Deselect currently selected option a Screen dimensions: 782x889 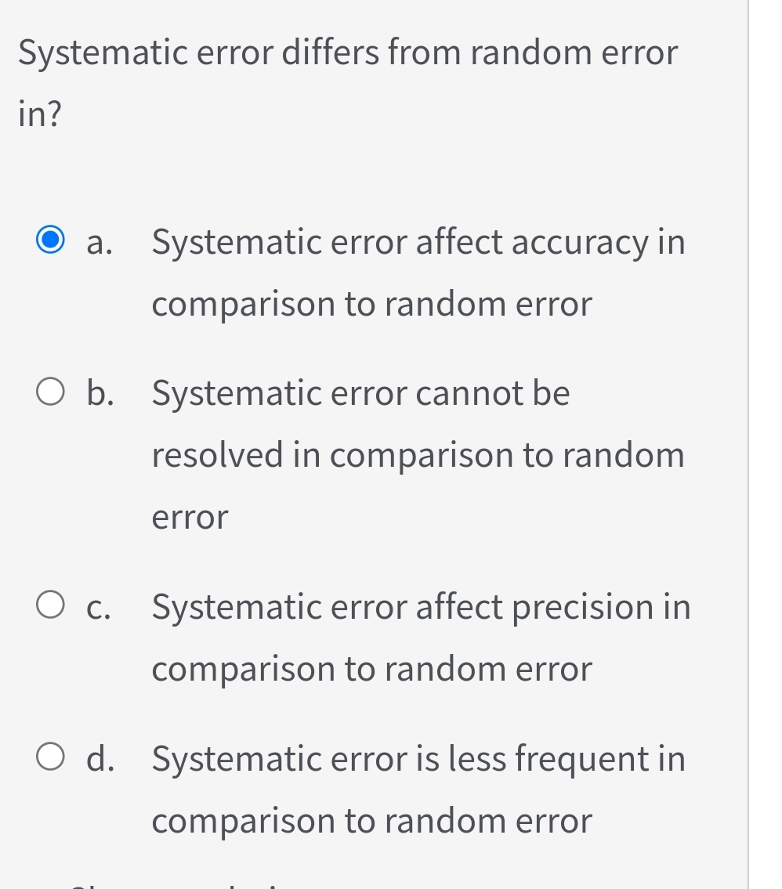click(50, 240)
